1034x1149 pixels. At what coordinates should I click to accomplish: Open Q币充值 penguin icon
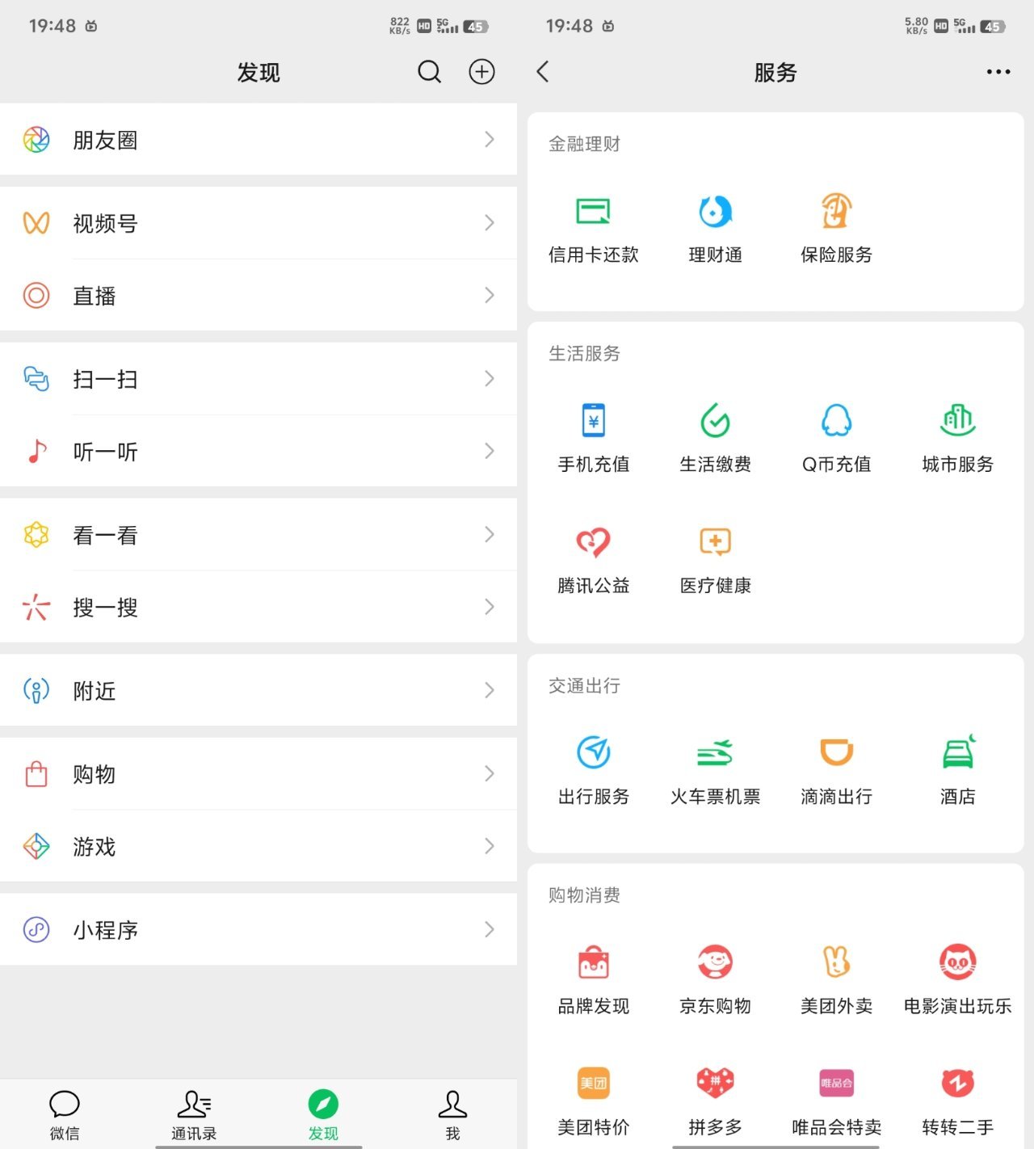point(837,420)
